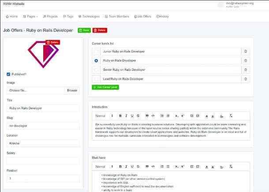Select the checked Ruby on Rails Developer radio
The height and width of the screenshot is (192, 269).
click(x=96, y=61)
